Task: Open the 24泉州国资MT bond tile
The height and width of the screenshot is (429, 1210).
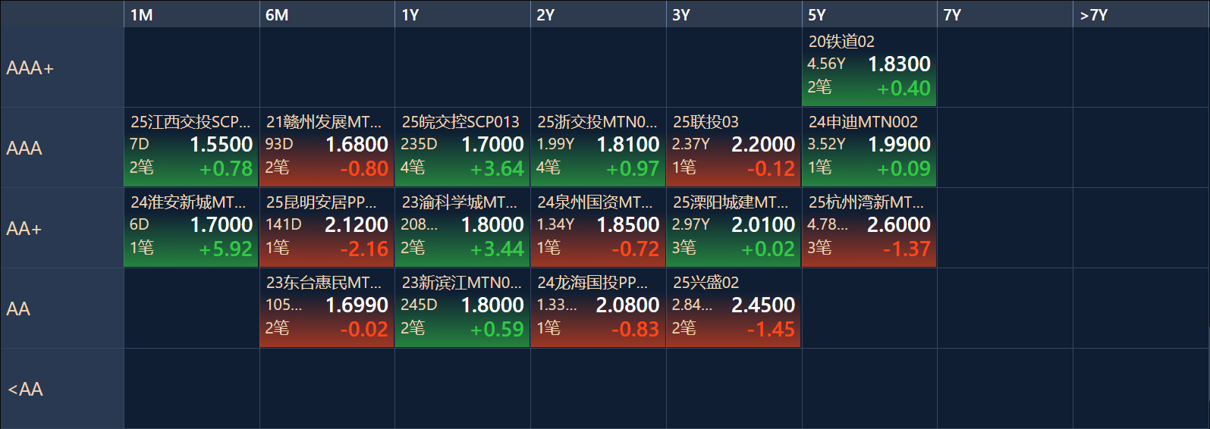Action: pyautogui.click(x=598, y=228)
